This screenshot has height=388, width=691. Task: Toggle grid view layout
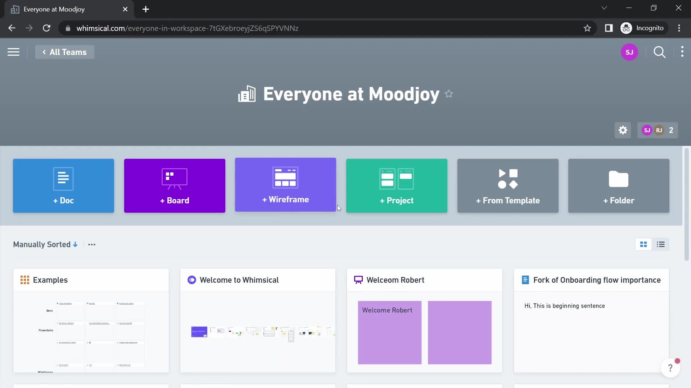(643, 244)
